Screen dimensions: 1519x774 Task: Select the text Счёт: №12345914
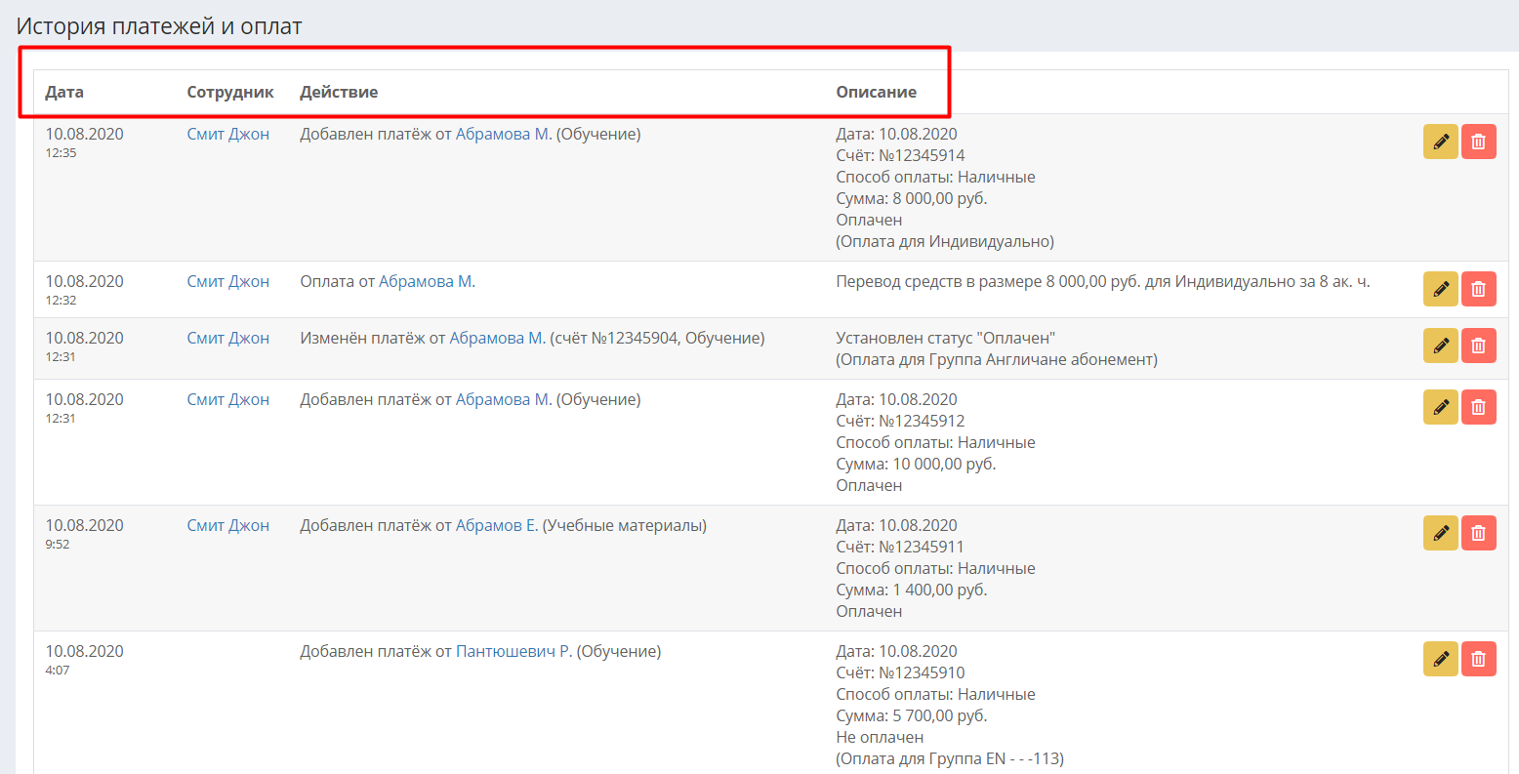pyautogui.click(x=900, y=156)
